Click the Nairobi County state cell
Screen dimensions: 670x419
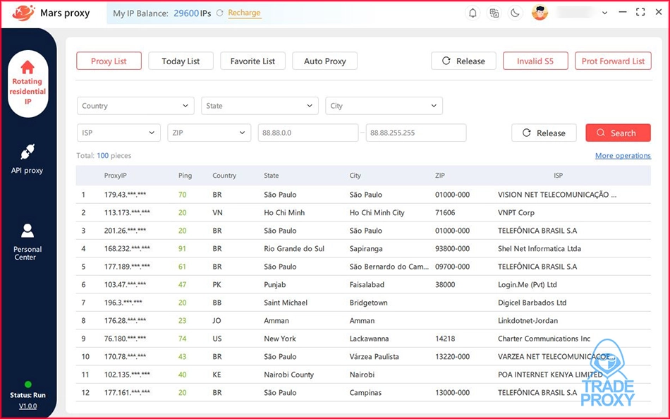pyautogui.click(x=289, y=375)
